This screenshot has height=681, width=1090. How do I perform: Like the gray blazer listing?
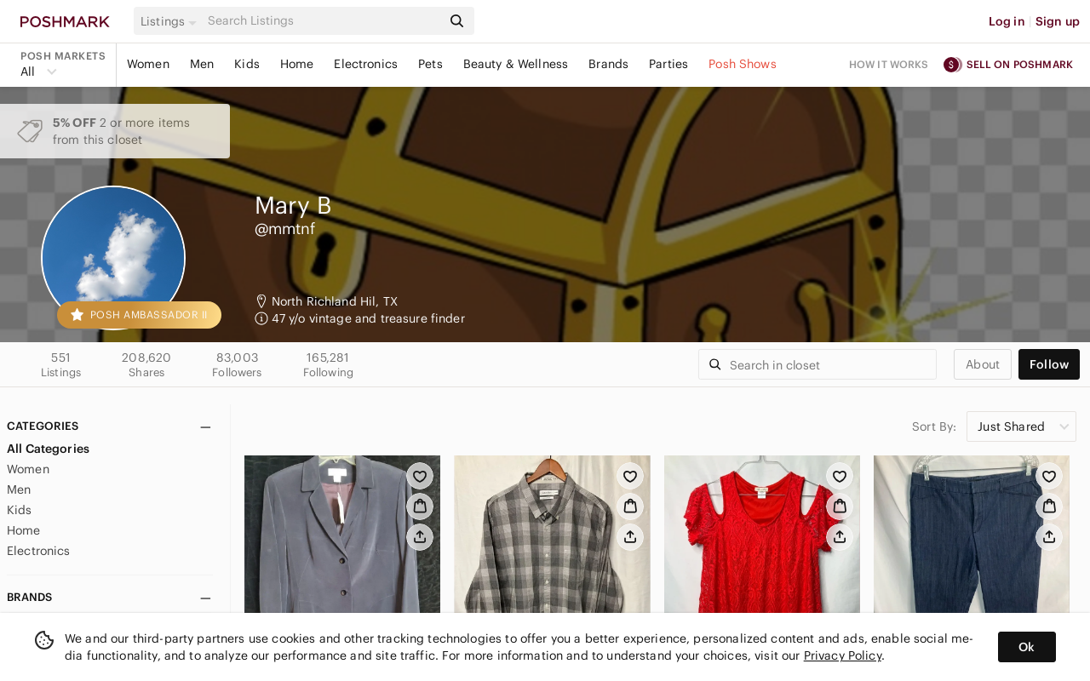click(x=420, y=477)
